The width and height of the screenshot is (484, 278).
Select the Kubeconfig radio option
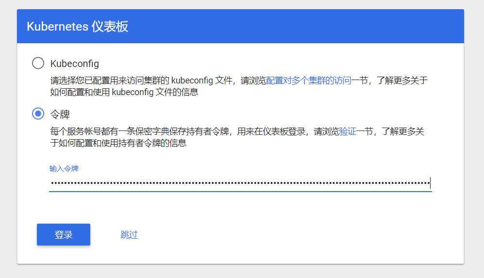[x=38, y=63]
